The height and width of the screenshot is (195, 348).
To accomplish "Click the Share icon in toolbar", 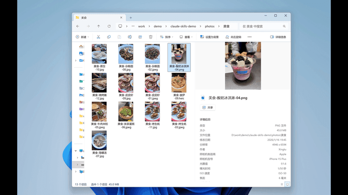I will tap(140, 37).
